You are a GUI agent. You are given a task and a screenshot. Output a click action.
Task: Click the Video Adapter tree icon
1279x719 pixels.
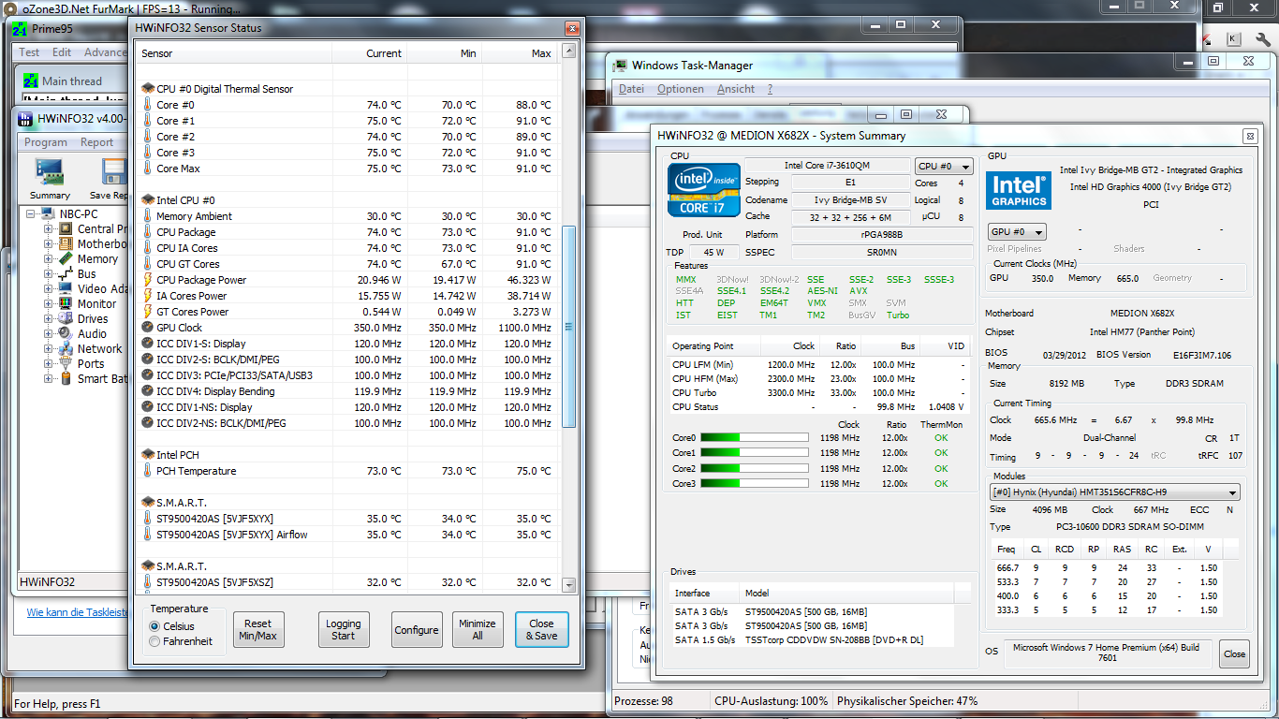66,288
